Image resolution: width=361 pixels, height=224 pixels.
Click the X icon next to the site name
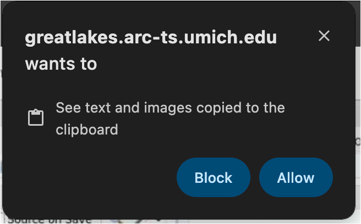[324, 36]
